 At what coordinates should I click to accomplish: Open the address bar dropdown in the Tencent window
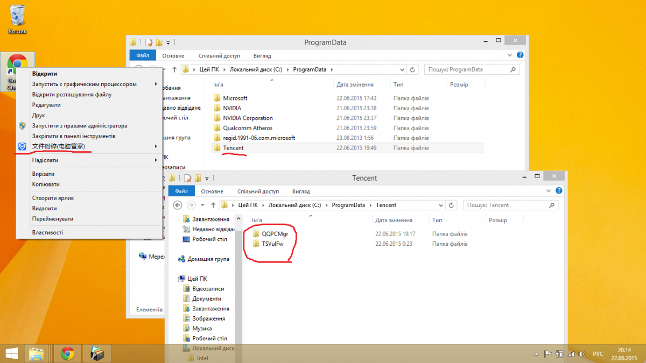442,205
